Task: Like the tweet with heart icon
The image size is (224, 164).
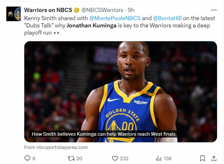Action: coord(115,158)
